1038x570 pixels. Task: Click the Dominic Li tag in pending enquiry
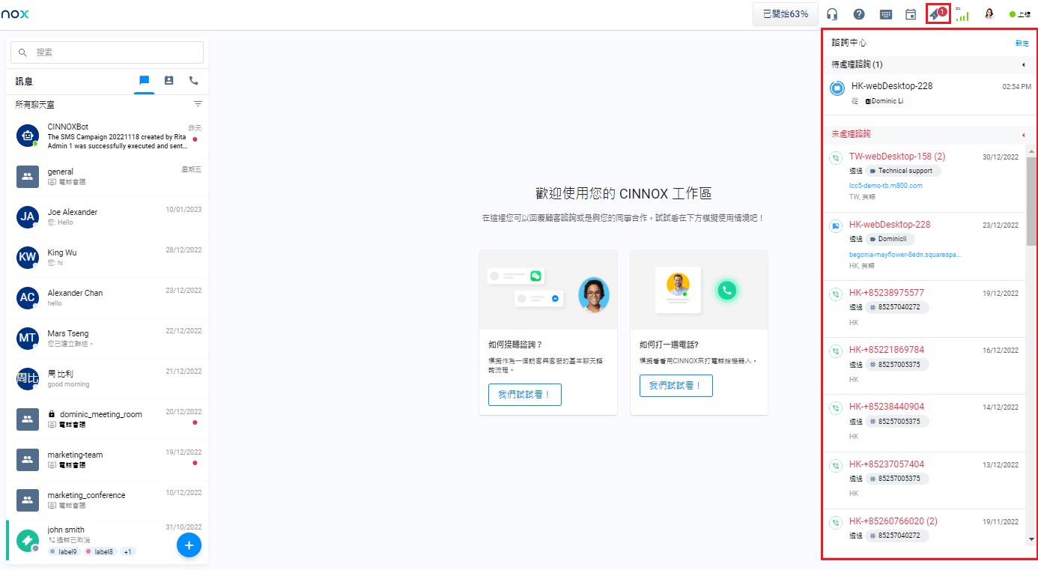coord(885,101)
